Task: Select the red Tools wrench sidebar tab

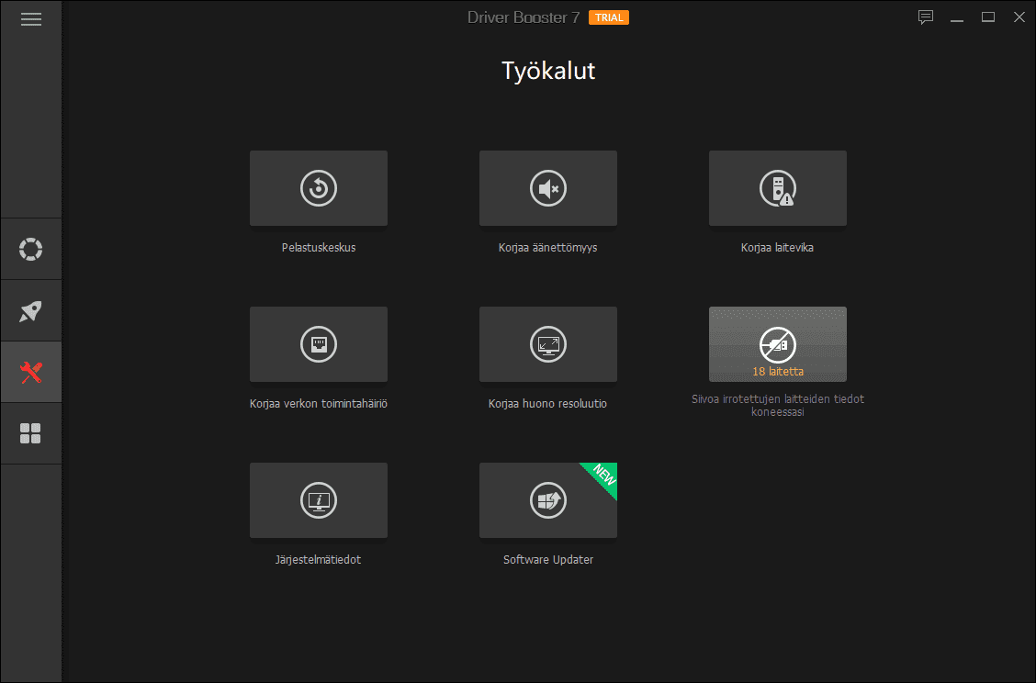Action: 31,373
